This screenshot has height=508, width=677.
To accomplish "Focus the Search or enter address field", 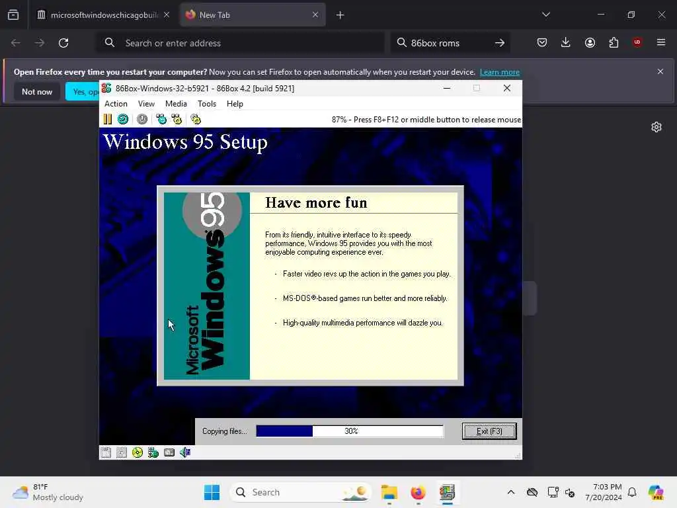I will coord(240,43).
